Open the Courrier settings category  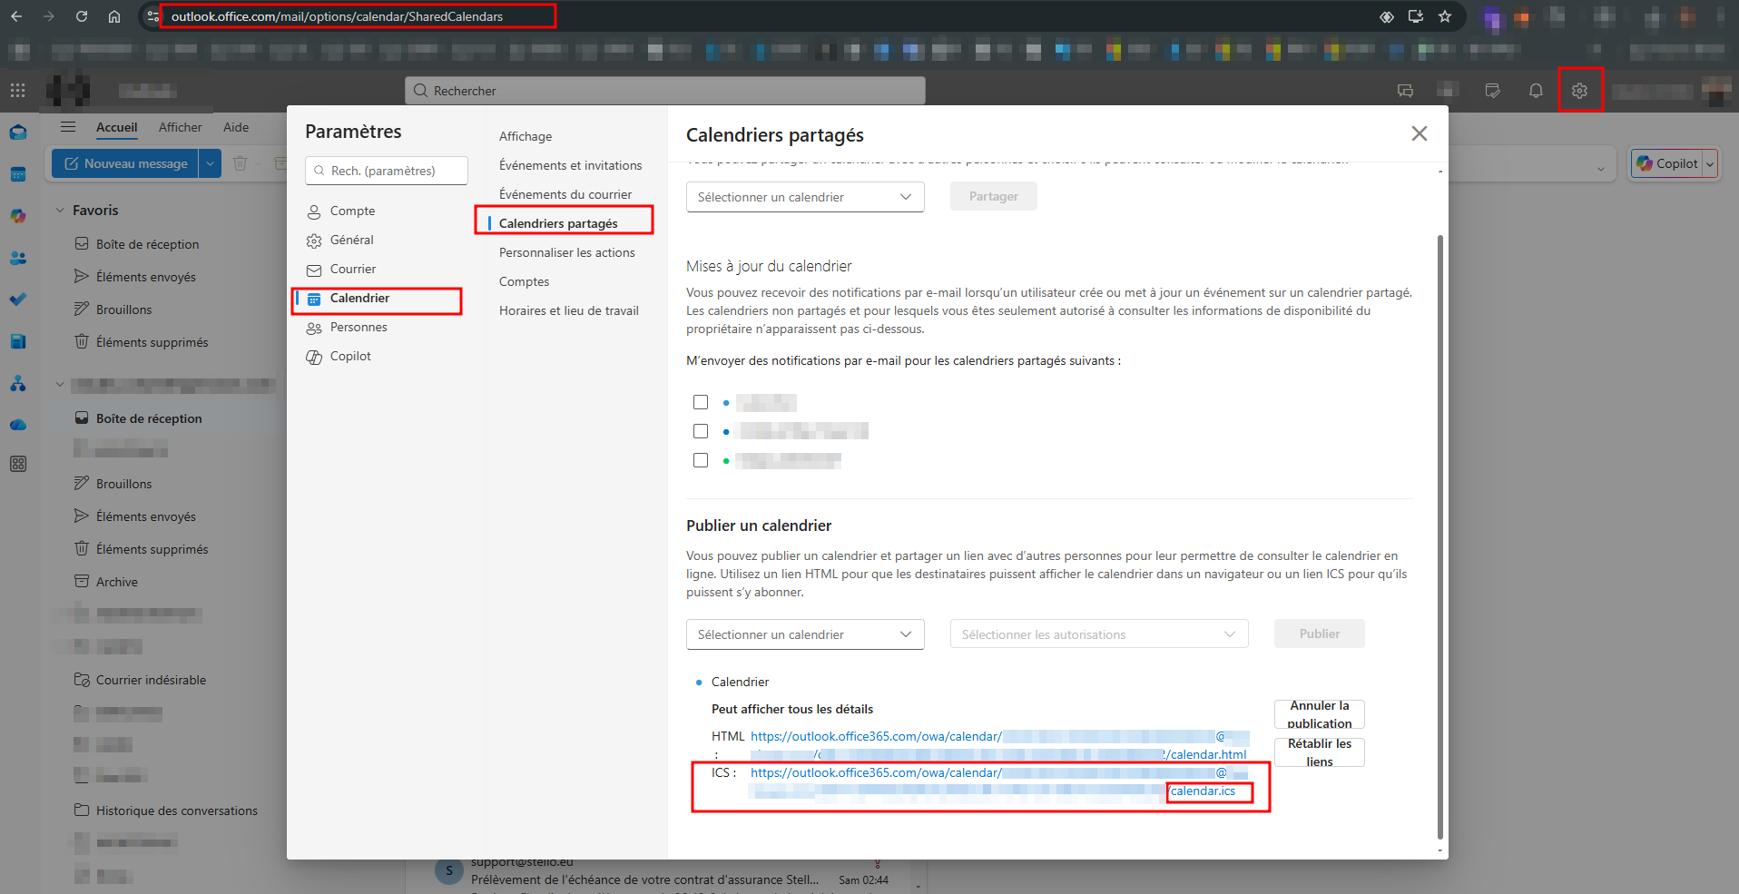(x=353, y=269)
